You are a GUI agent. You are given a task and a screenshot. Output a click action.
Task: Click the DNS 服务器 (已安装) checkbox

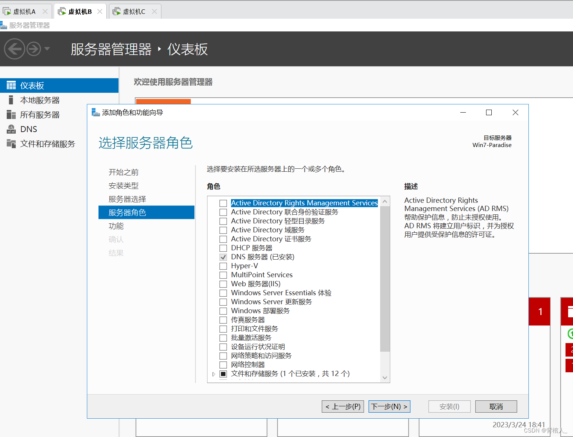[223, 257]
